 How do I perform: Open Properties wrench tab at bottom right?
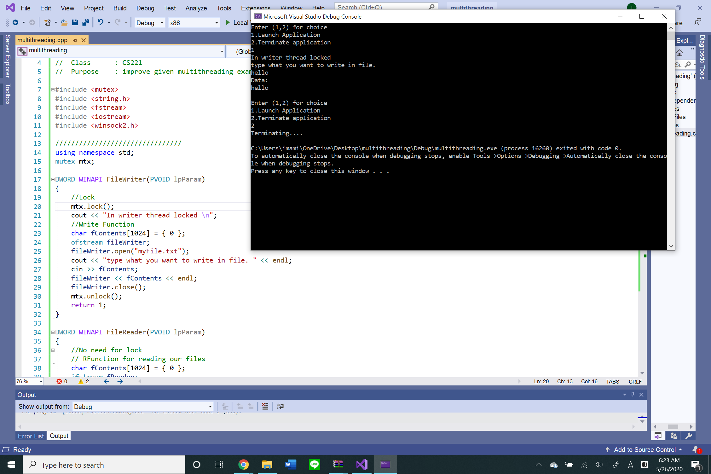pos(688,436)
